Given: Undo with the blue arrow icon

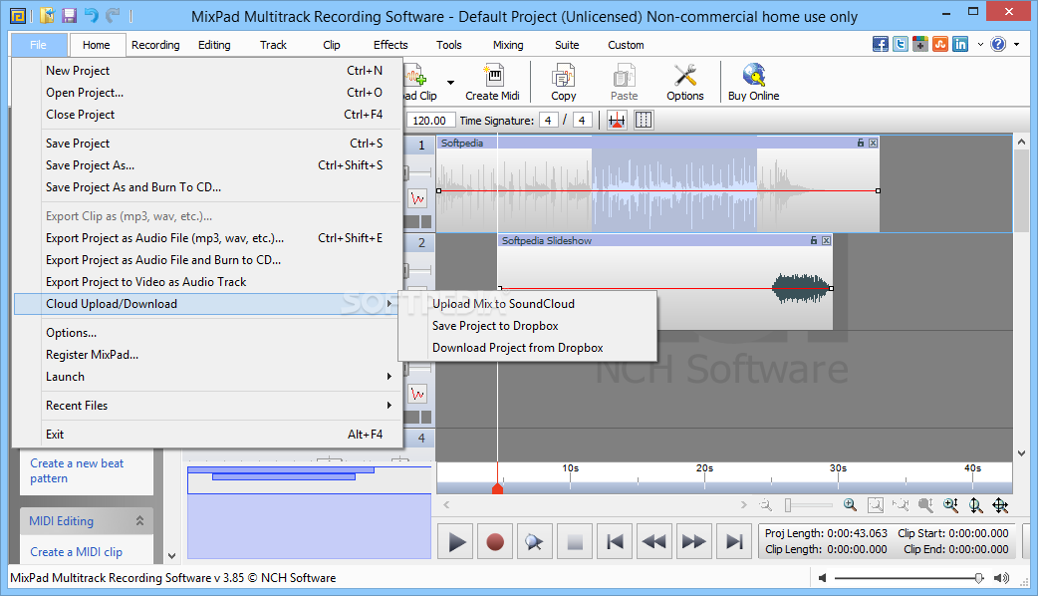Looking at the screenshot, I should pyautogui.click(x=92, y=15).
